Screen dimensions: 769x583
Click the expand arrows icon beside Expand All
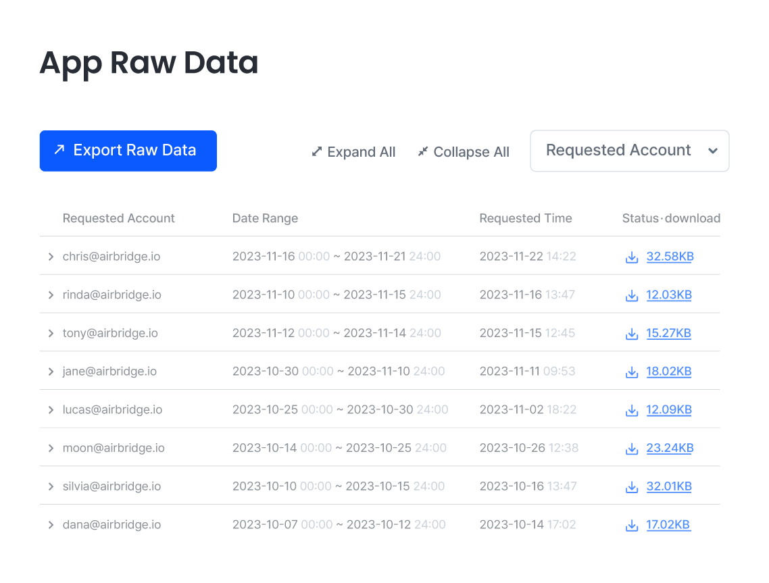317,151
